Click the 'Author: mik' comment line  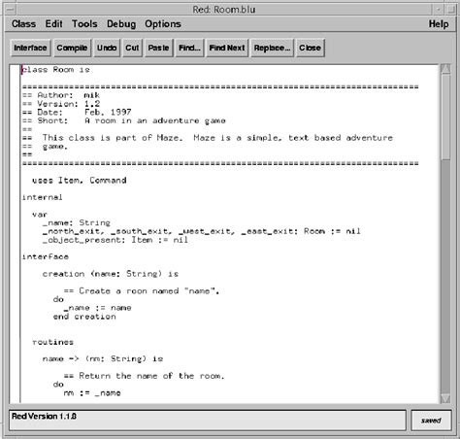[x=61, y=95]
